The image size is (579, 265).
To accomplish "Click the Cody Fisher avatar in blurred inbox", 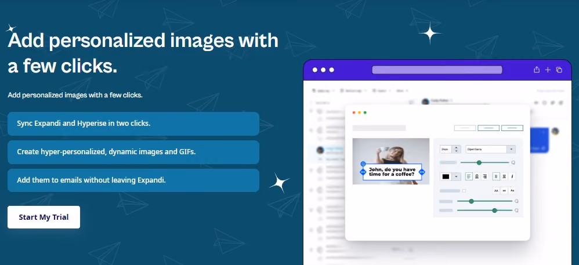I will tap(425, 101).
